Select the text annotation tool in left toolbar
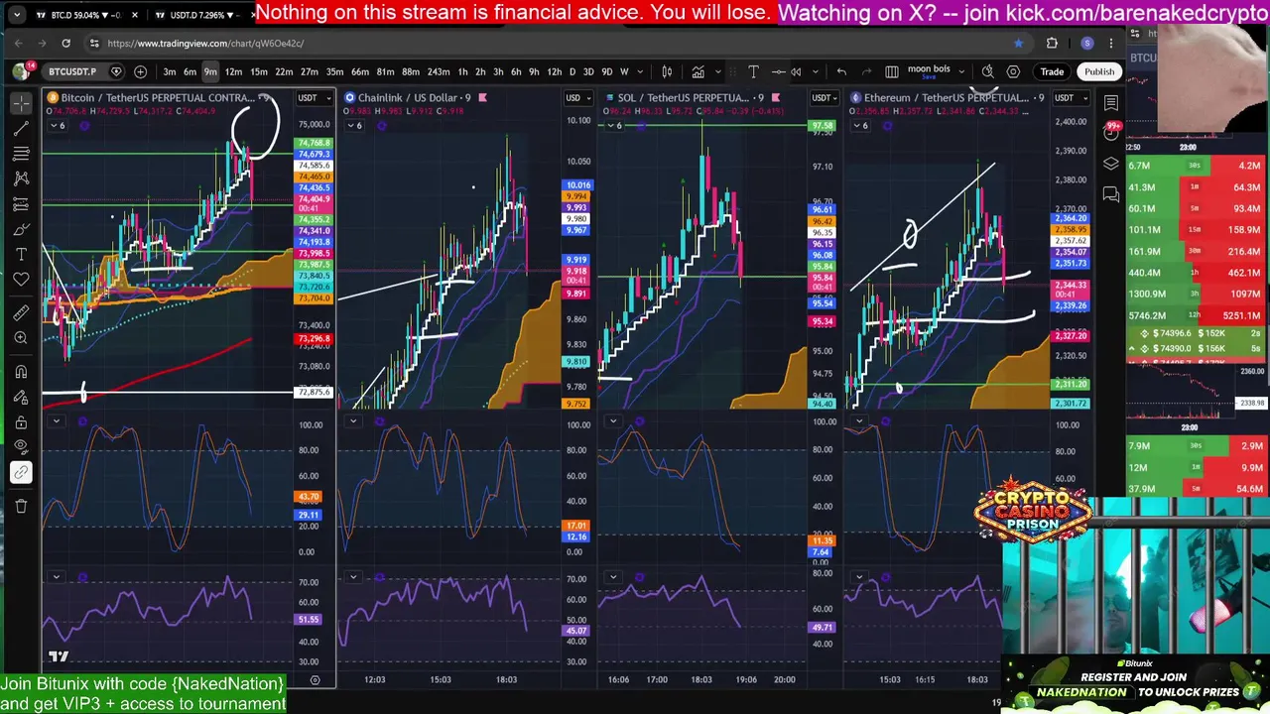Screen dimensions: 1270x714 pyautogui.click(x=21, y=255)
